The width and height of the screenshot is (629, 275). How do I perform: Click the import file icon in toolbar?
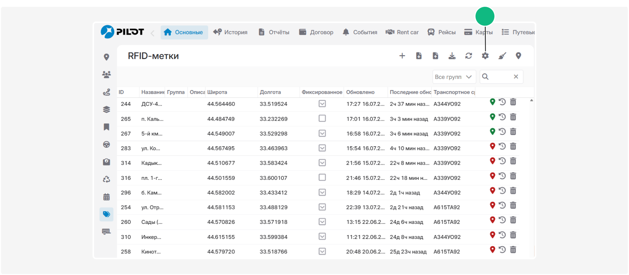[x=419, y=56]
